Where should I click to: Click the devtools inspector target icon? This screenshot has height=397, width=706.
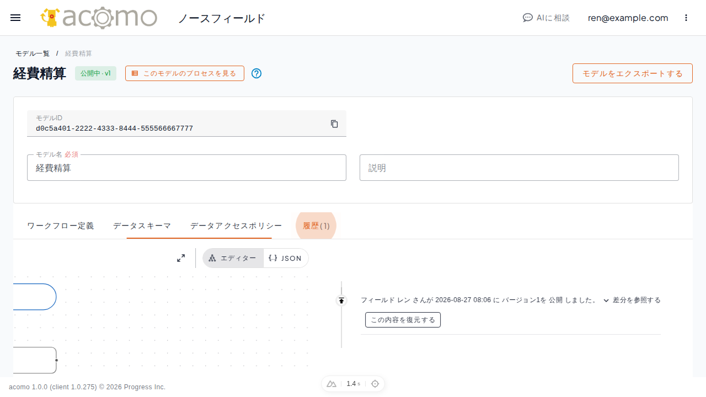375,384
